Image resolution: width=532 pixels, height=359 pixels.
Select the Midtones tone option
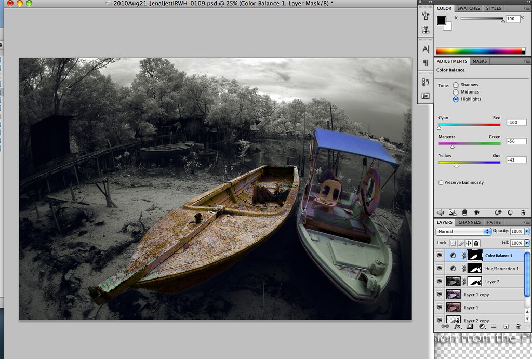(x=456, y=92)
